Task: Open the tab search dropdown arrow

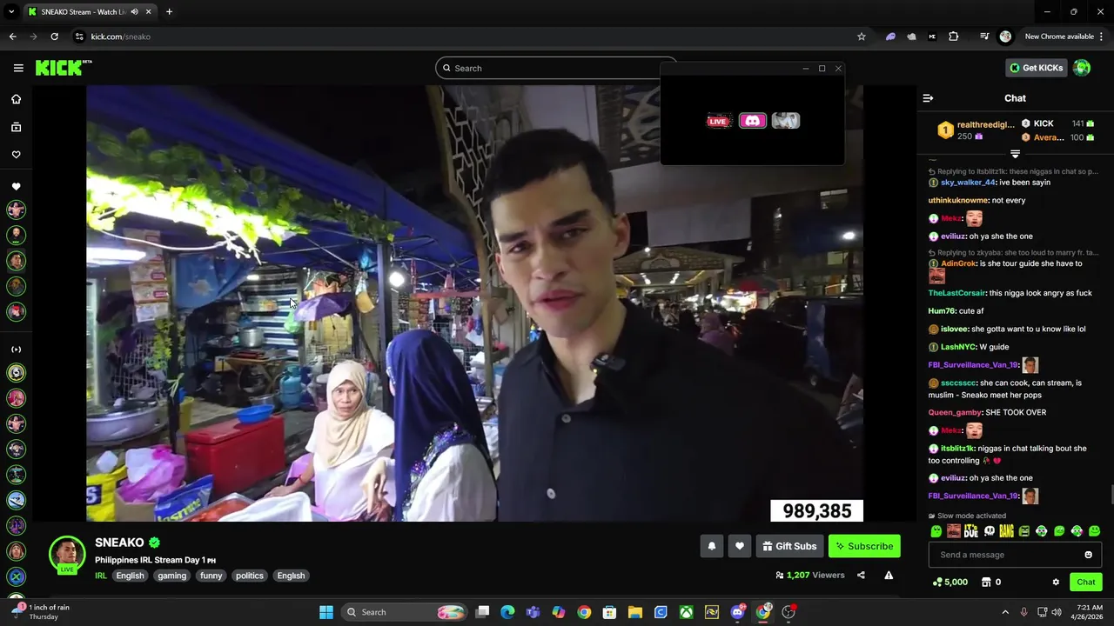Action: point(11,12)
